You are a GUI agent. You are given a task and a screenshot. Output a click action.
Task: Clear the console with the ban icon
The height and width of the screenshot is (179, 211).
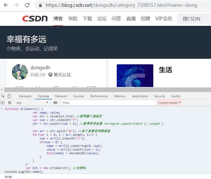pyautogui.click(x=10, y=103)
